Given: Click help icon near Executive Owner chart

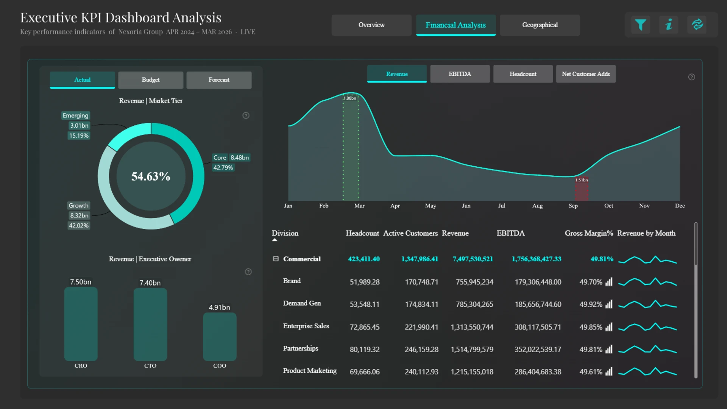Looking at the screenshot, I should click(248, 272).
